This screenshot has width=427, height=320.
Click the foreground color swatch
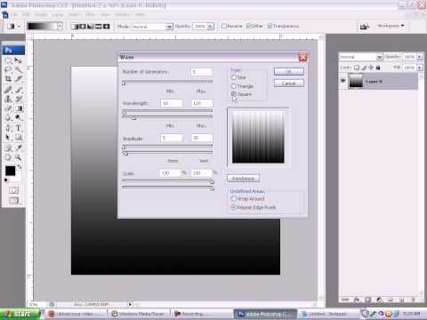[10, 171]
